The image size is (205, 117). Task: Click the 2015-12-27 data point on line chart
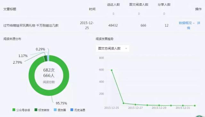(x=135, y=104)
